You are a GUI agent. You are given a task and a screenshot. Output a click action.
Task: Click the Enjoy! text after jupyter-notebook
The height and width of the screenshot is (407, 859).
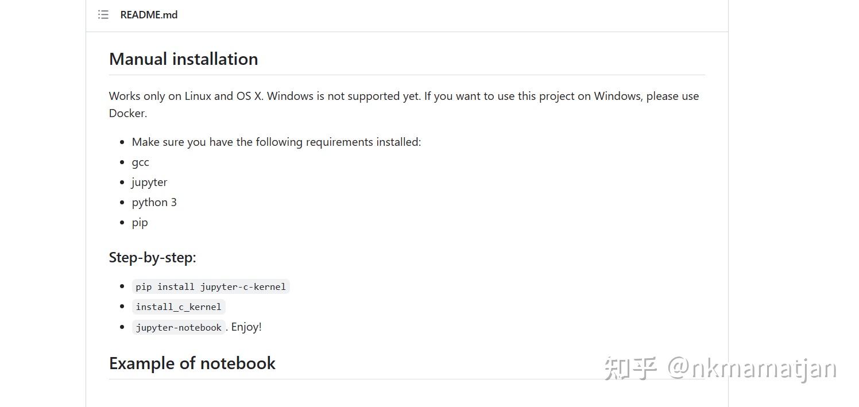pos(246,327)
